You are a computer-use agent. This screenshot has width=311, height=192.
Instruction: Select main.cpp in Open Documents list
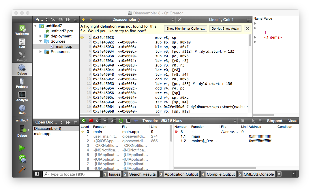[56, 134]
